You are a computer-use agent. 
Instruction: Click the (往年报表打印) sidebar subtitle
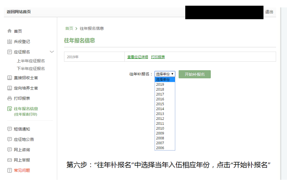25,114
